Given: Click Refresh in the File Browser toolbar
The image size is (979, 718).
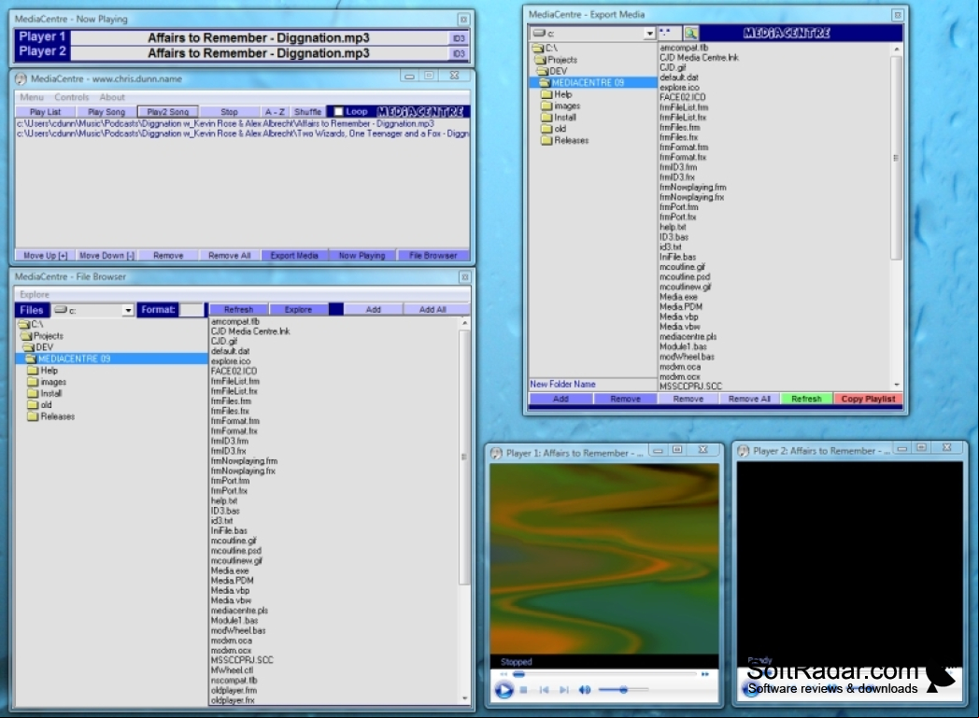Looking at the screenshot, I should [238, 309].
